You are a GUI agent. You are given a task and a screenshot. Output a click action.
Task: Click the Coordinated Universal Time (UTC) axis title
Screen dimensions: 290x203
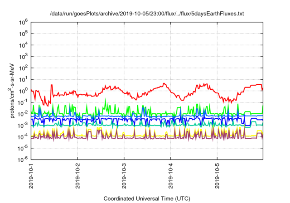tap(147, 199)
